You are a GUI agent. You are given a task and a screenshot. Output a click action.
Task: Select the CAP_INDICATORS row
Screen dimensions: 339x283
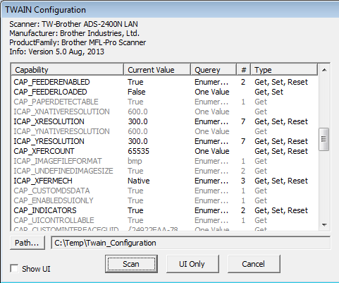164,210
